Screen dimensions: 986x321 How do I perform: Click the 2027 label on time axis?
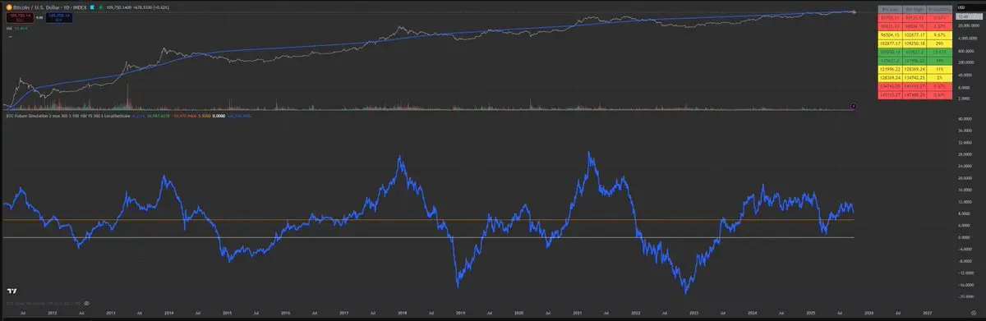pos(927,314)
